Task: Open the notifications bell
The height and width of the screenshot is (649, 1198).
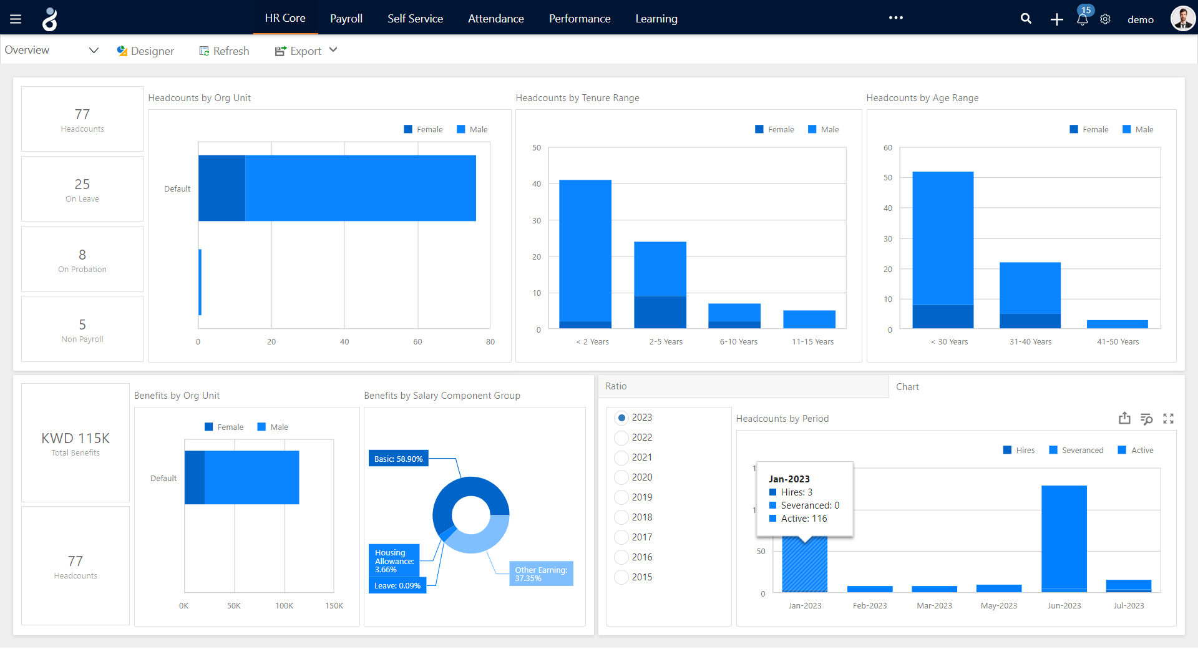Action: click(1083, 19)
